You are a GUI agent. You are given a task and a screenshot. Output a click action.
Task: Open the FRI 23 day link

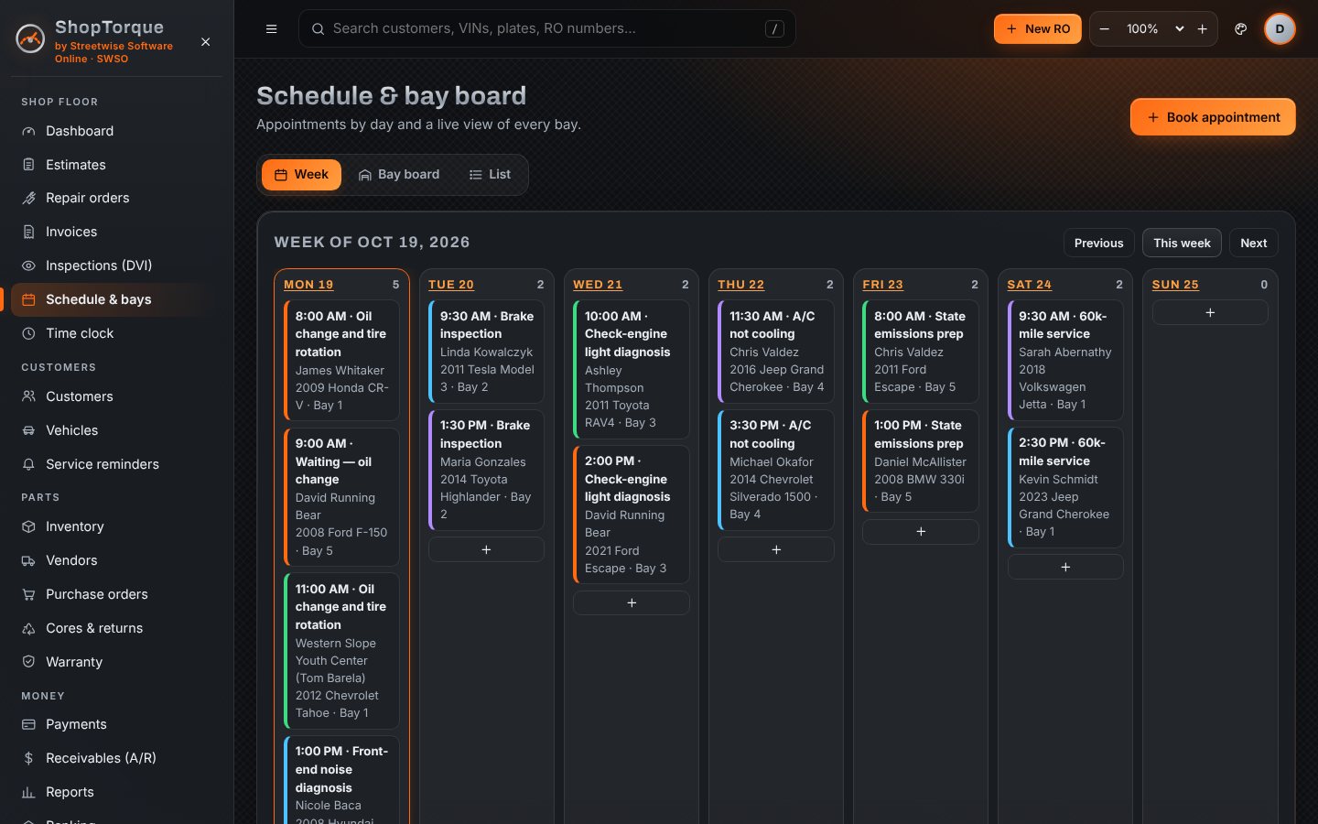pos(882,285)
